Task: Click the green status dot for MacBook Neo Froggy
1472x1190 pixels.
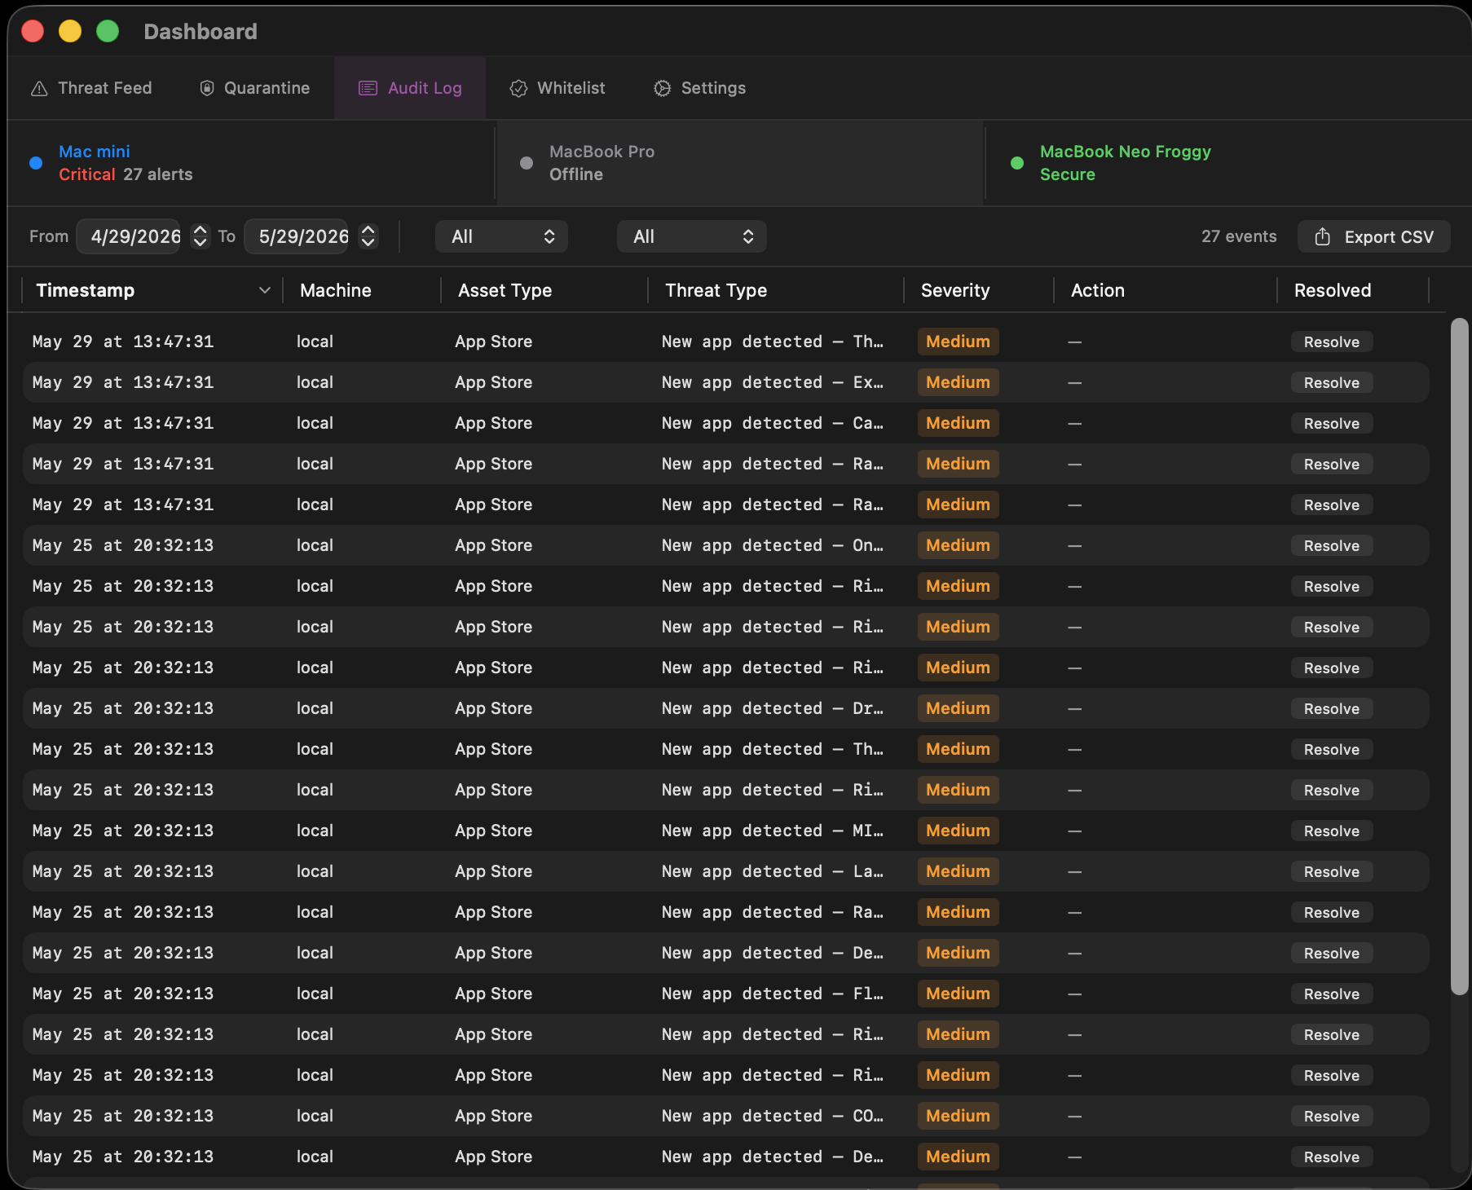Action: coord(1017,163)
